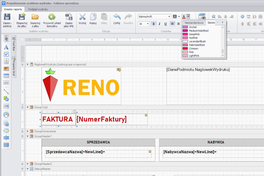The width and height of the screenshot is (264, 176).
Task: Open the Niestandardowa color tab
Action: (194, 23)
